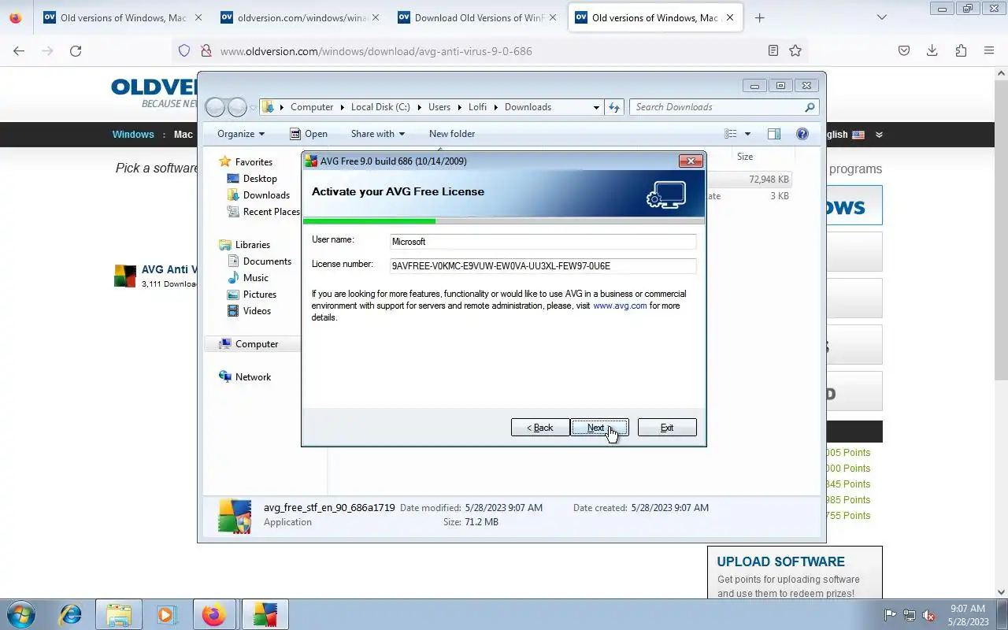Screen dimensions: 1008x630
Task: Open Windows Explorer taskbar icon
Action: click(x=119, y=614)
